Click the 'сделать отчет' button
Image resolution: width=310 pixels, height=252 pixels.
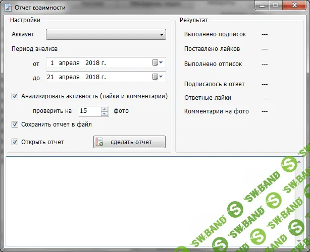pyautogui.click(x=129, y=142)
